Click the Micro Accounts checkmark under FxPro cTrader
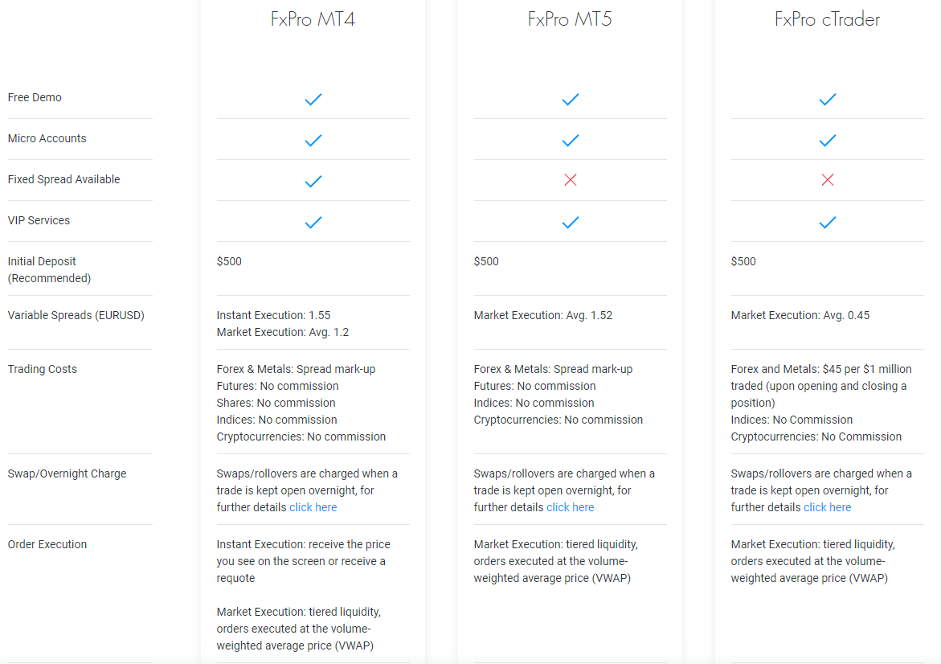Image resolution: width=941 pixels, height=664 pixels. (828, 141)
